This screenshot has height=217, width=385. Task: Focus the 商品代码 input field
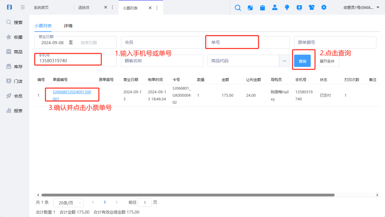243,61
